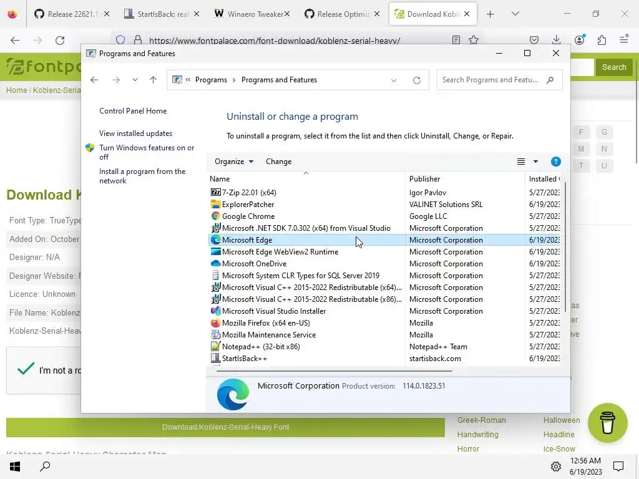Open Firefox downloads panel
The height and width of the screenshot is (479, 639).
(556, 40)
